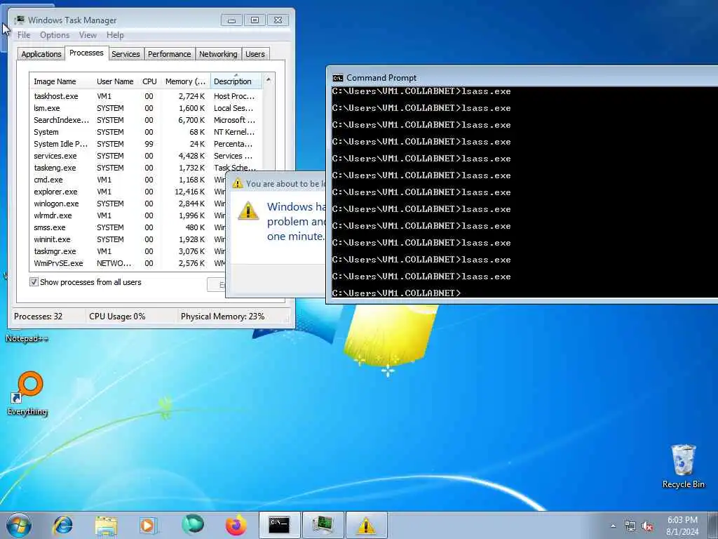Open the View menu in Task Manager
This screenshot has width=718, height=539.
[88, 35]
